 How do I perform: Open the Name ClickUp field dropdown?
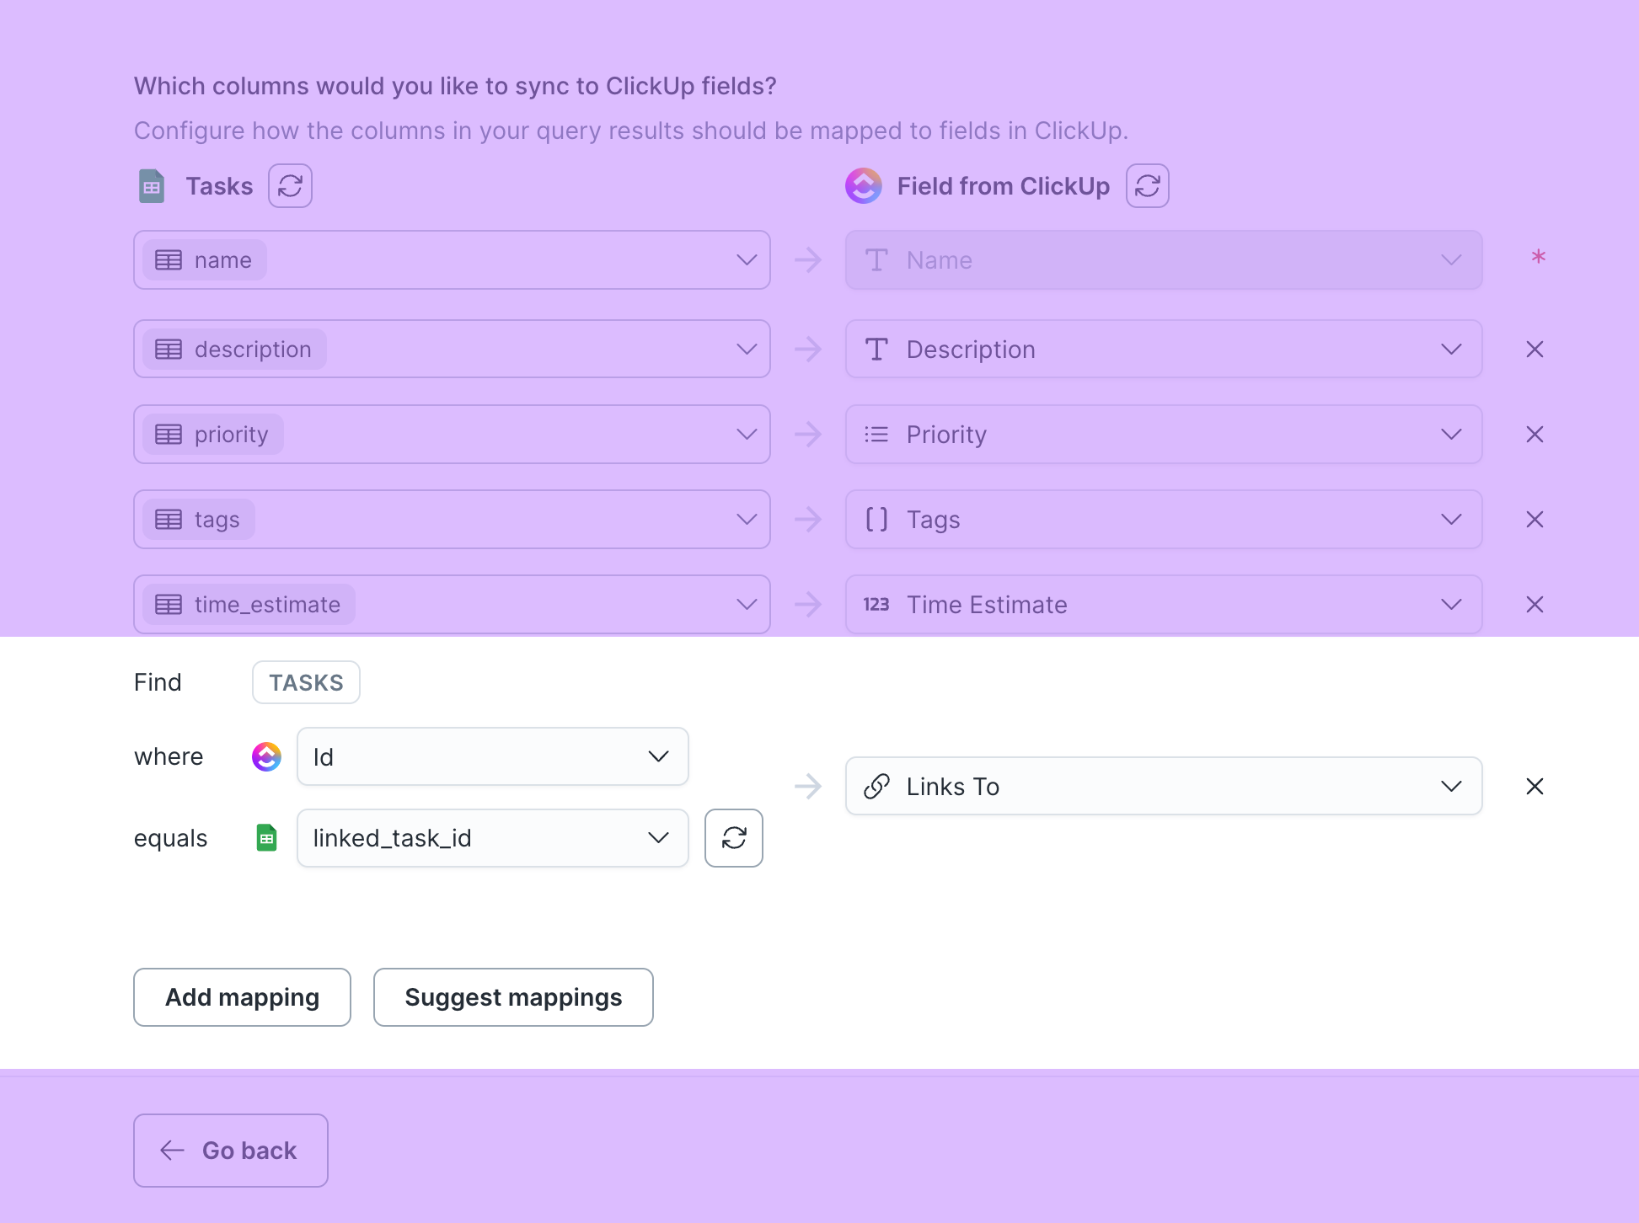(x=1164, y=260)
